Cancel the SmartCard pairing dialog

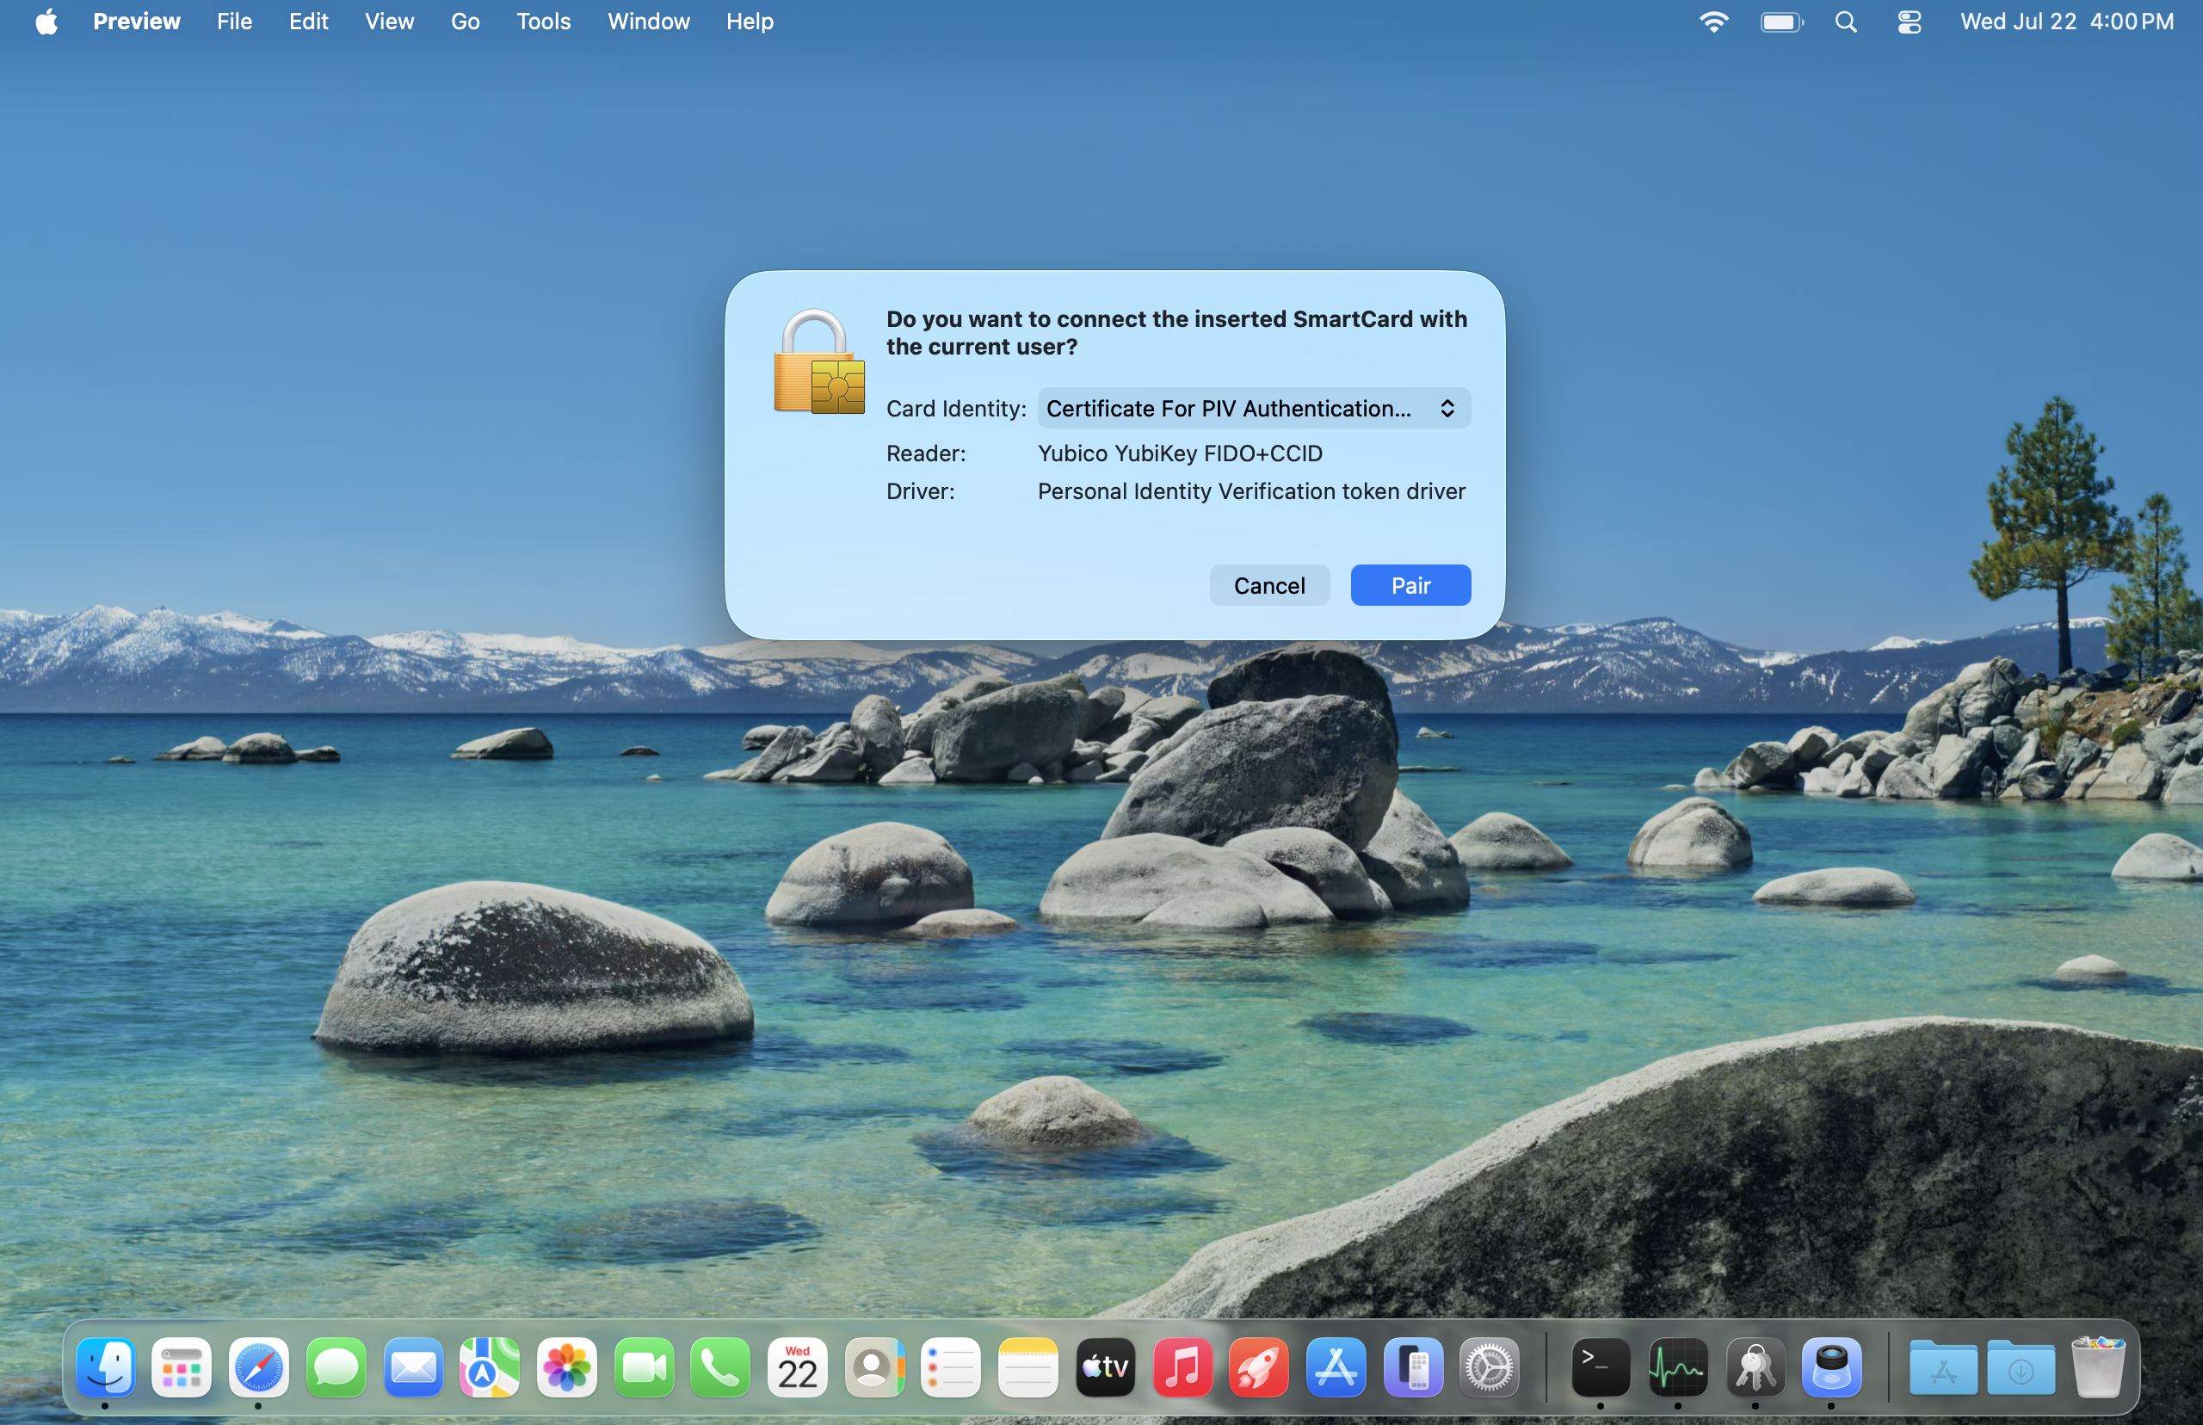pyautogui.click(x=1269, y=585)
